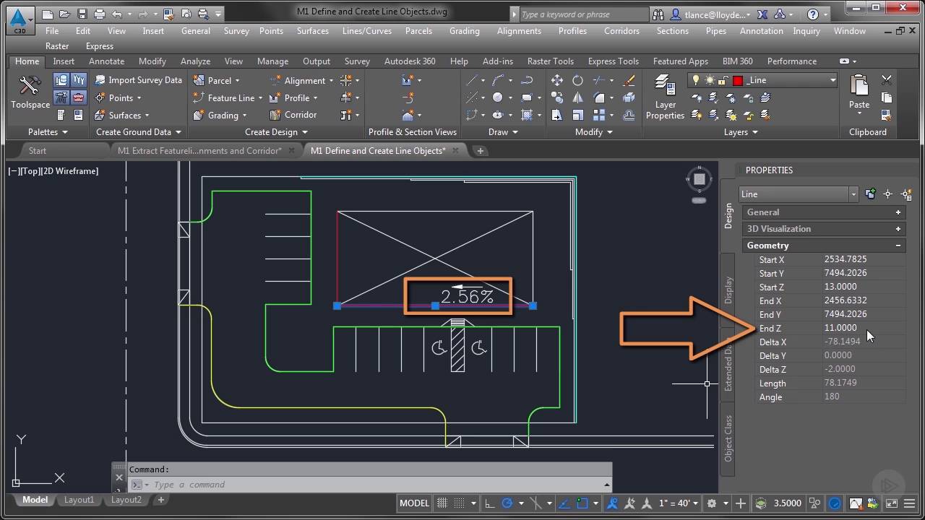The width and height of the screenshot is (925, 520).
Task: Open the Corridors menu
Action: (621, 31)
